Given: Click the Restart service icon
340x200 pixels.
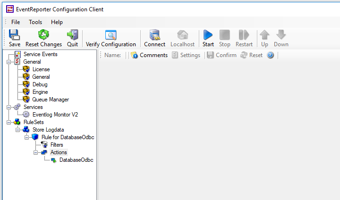Looking at the screenshot, I should pyautogui.click(x=244, y=34).
